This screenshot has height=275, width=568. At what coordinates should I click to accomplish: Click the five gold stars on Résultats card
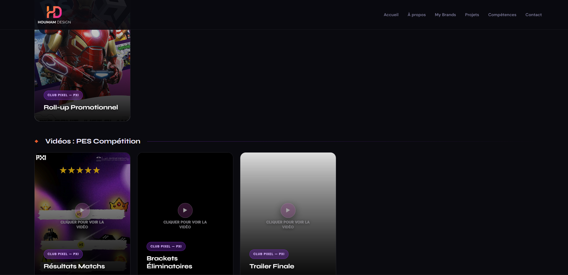tap(80, 170)
